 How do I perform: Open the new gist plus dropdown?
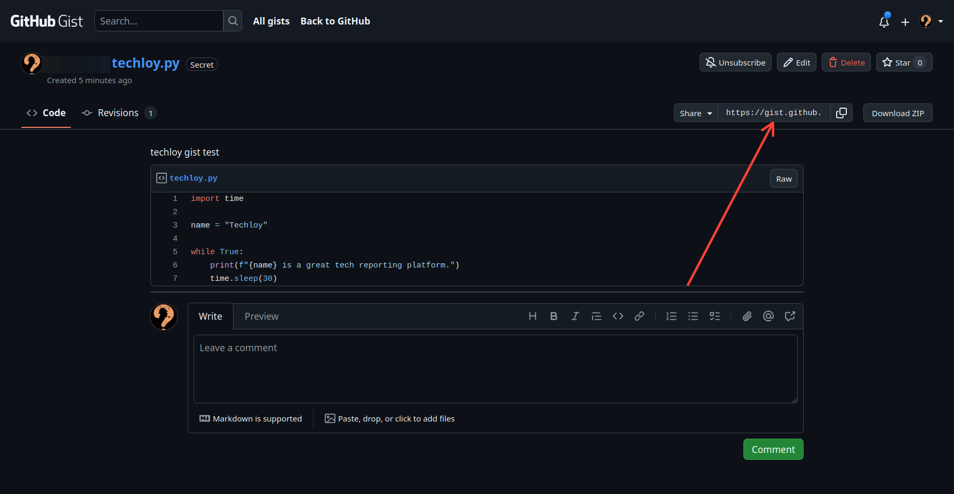pyautogui.click(x=905, y=21)
